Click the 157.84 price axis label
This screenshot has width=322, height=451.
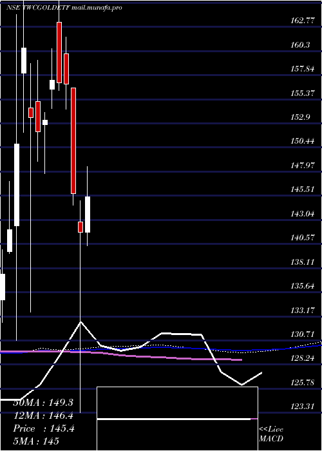pyautogui.click(x=301, y=69)
